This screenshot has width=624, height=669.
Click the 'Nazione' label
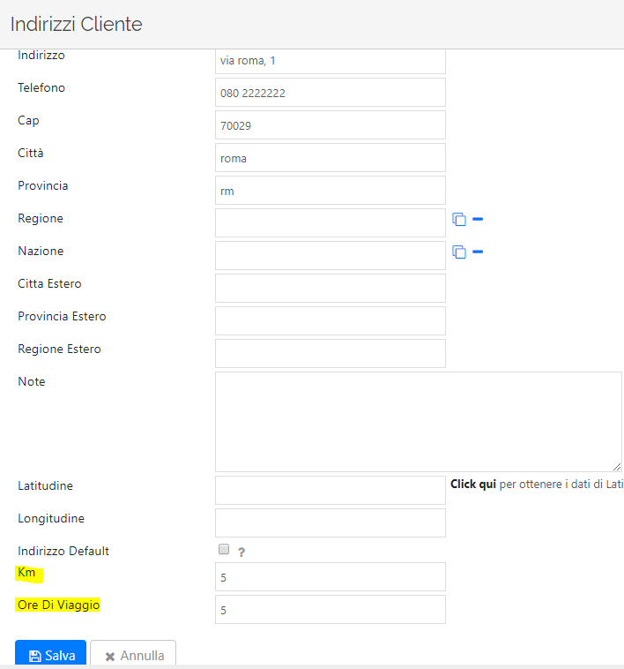(x=41, y=251)
